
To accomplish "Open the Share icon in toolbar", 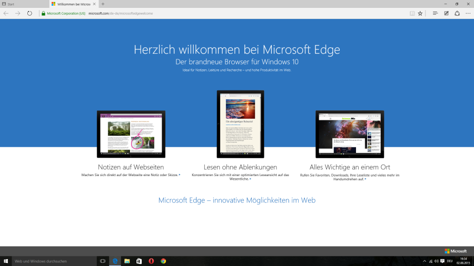I will point(457,13).
